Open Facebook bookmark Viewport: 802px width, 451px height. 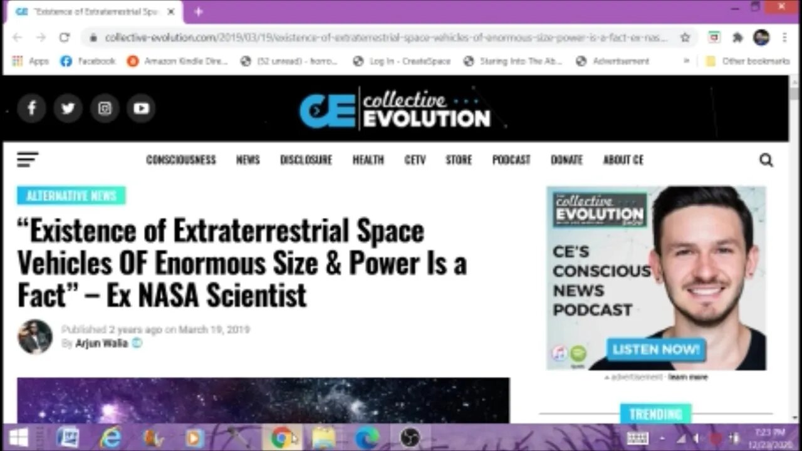coord(88,61)
